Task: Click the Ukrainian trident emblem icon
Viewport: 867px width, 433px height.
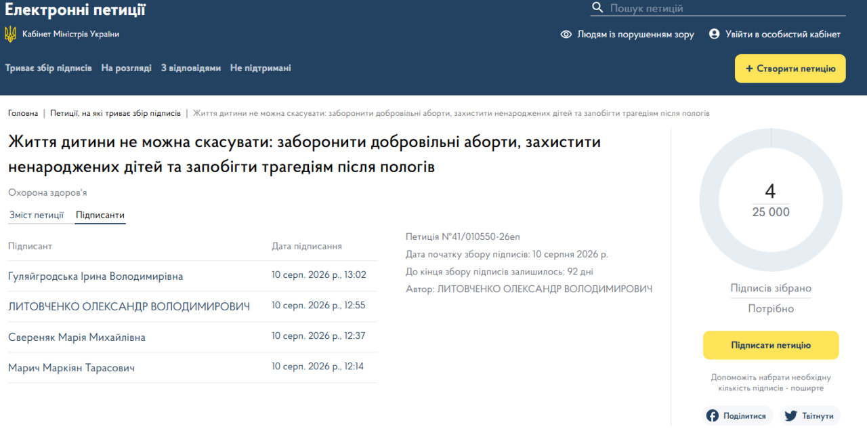Action: click(10, 34)
